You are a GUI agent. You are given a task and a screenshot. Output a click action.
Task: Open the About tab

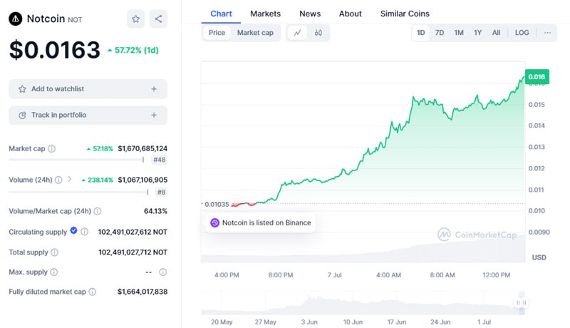pyautogui.click(x=351, y=14)
